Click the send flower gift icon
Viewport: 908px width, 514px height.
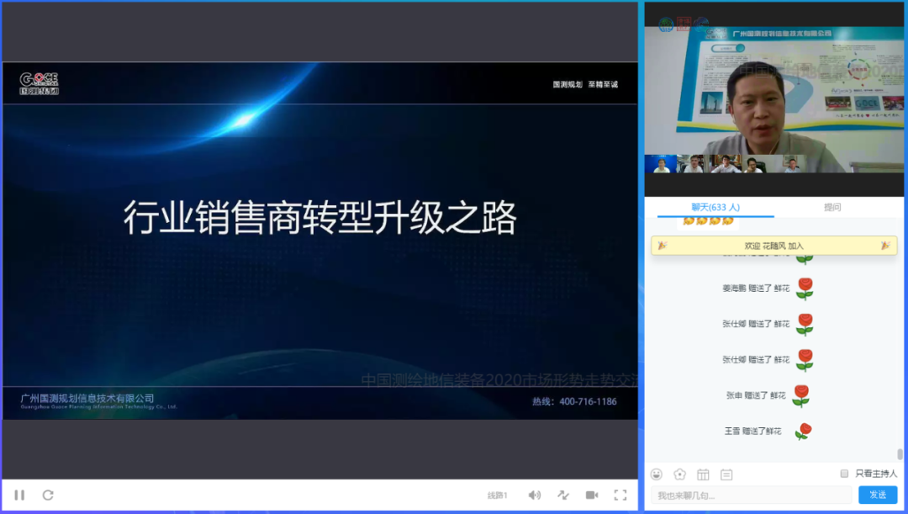pyautogui.click(x=679, y=474)
